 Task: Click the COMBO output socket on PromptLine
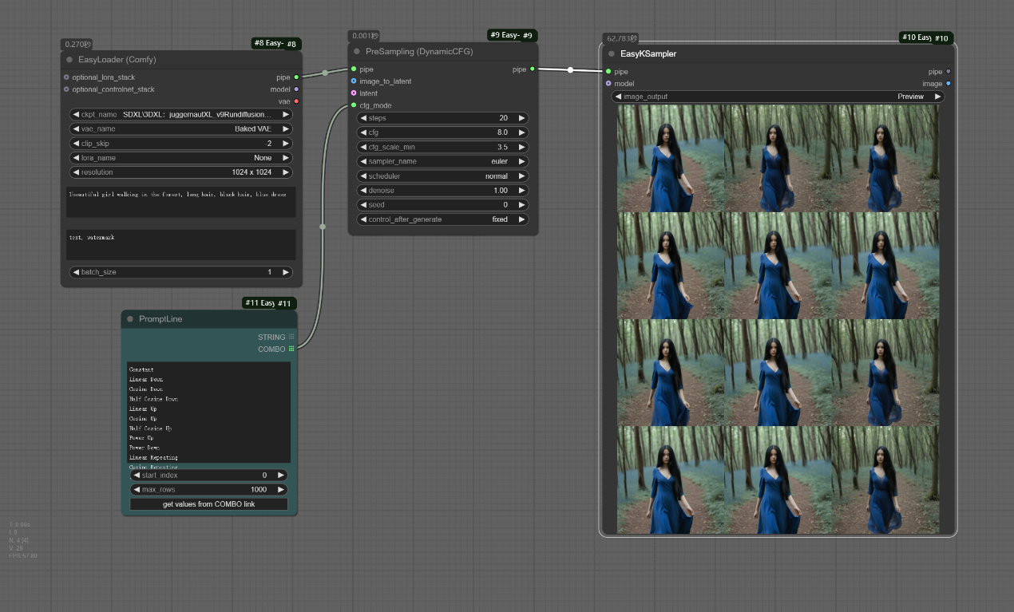click(x=291, y=349)
